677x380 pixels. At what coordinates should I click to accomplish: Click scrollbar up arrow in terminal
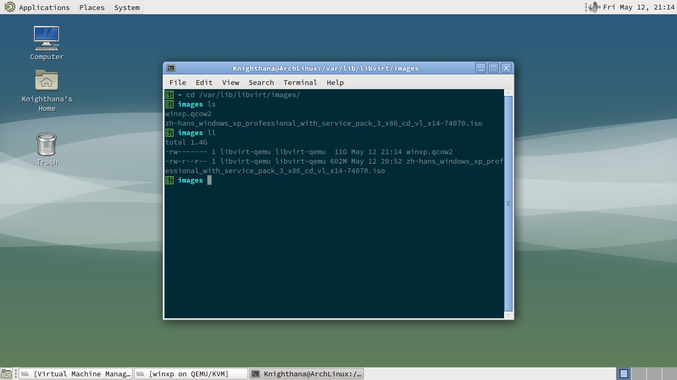click(x=508, y=93)
